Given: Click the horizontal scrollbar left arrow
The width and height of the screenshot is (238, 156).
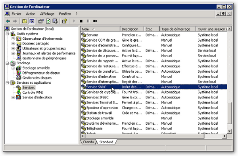Looking at the screenshot, I should [83, 136].
